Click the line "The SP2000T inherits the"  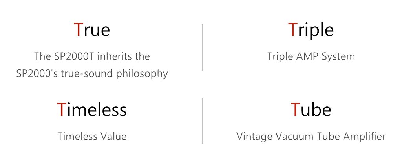pyautogui.click(x=92, y=56)
